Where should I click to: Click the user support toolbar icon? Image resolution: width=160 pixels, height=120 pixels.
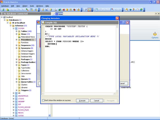134,10
